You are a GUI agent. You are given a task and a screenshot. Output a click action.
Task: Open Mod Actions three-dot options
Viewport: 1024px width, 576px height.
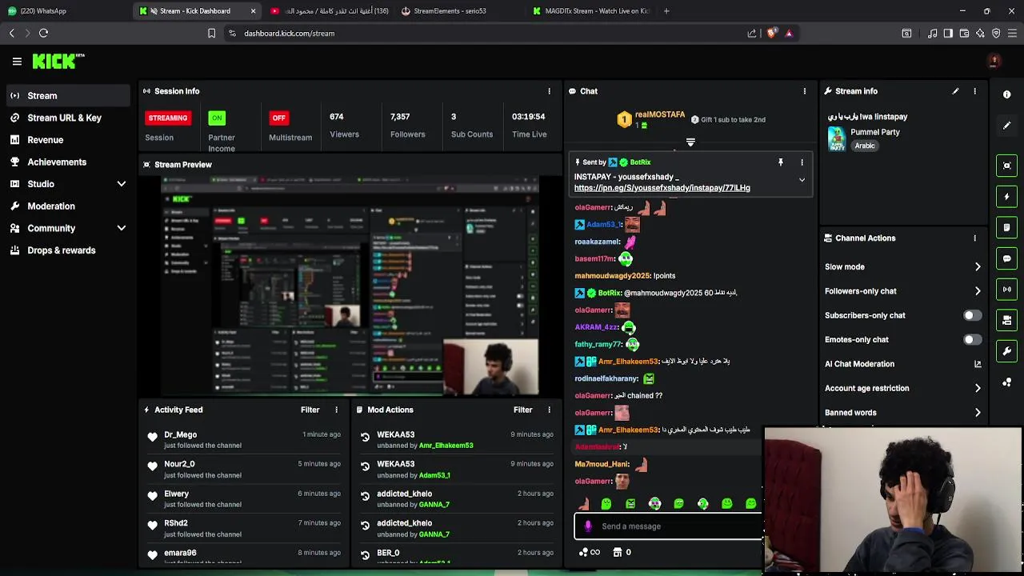549,410
